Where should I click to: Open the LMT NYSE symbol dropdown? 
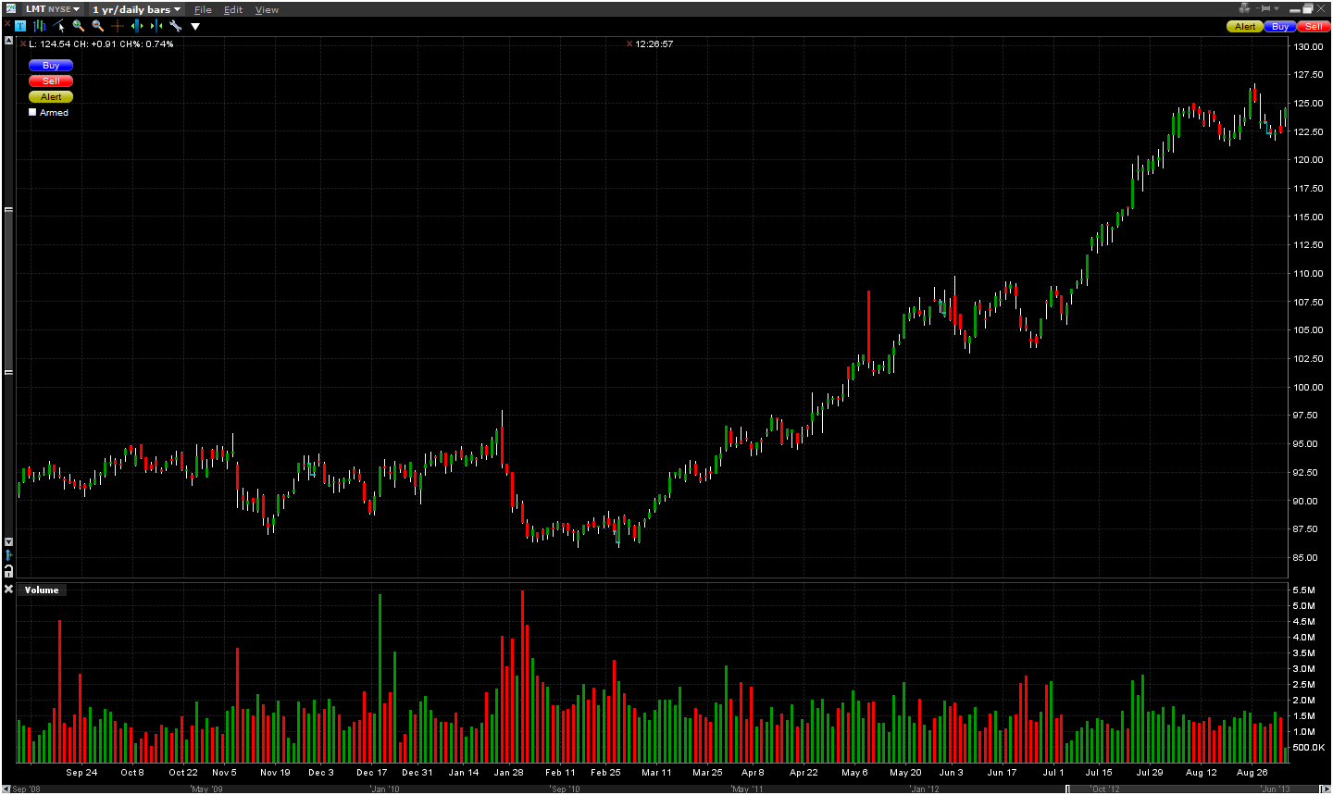coord(53,9)
